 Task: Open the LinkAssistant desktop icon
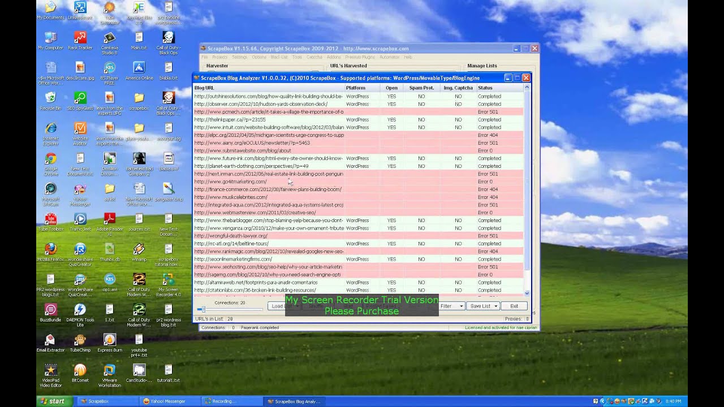(x=80, y=11)
